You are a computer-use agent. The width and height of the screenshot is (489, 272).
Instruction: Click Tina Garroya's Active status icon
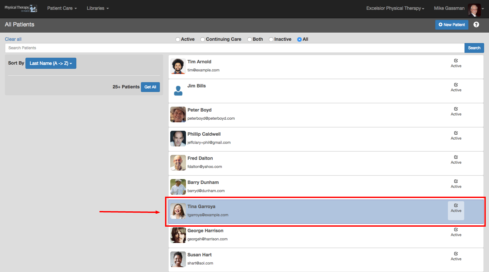click(x=456, y=205)
